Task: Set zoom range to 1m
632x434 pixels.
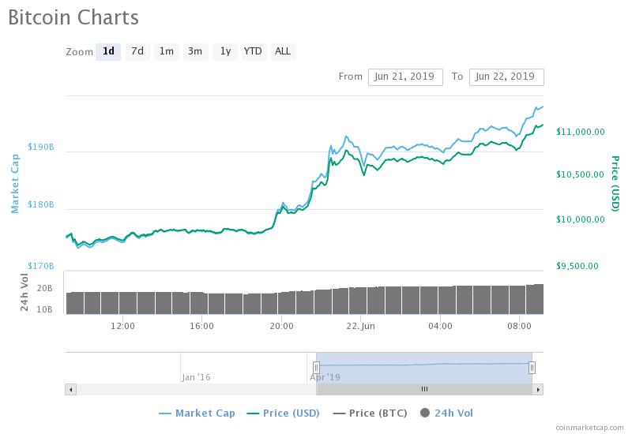Action: pyautogui.click(x=166, y=51)
